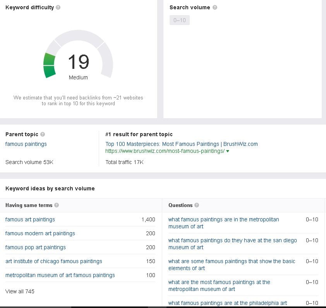Click help icon beside Parent topic

point(43,134)
